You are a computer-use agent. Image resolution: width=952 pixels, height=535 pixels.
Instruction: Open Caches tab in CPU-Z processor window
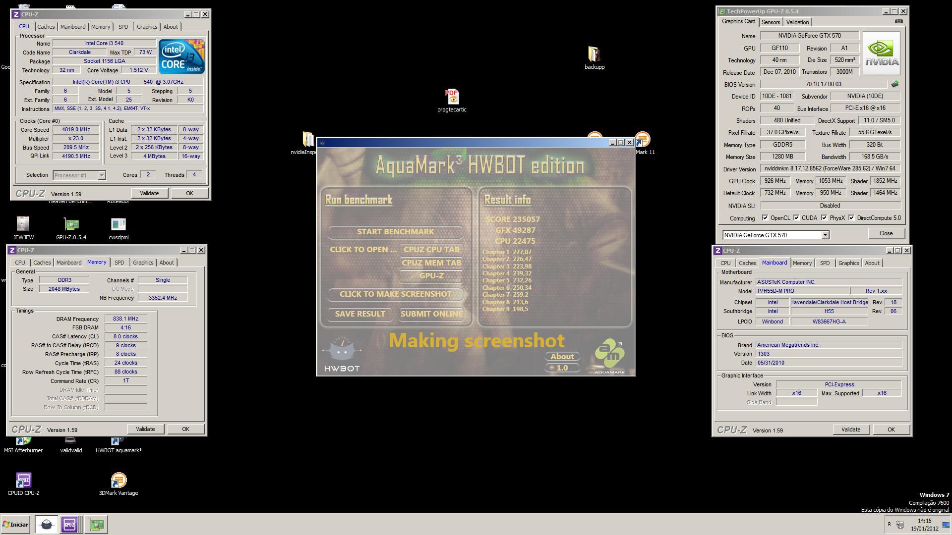[x=46, y=27]
